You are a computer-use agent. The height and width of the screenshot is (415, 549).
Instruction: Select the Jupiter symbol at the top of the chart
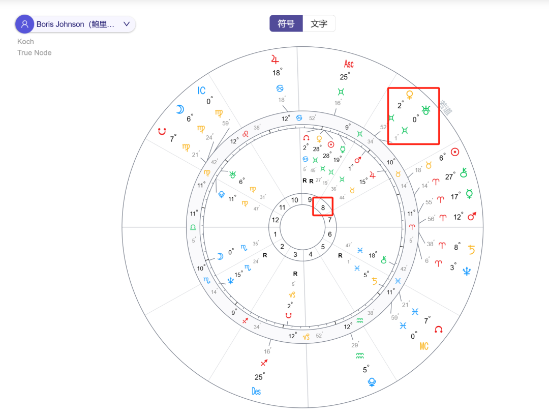pyautogui.click(x=275, y=60)
